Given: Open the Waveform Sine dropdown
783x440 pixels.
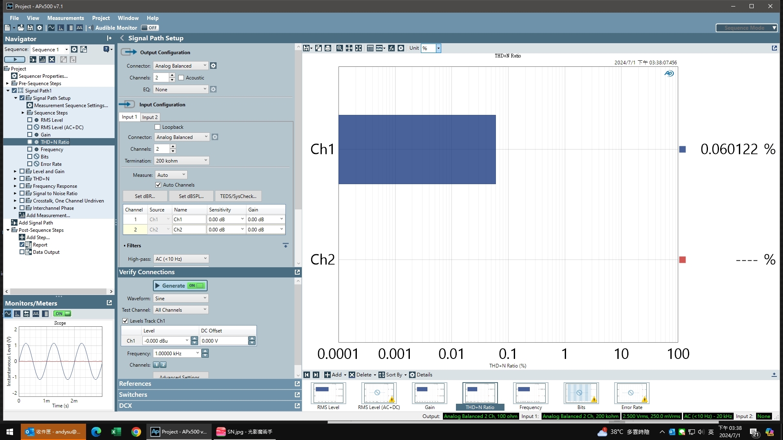Looking at the screenshot, I should coord(181,298).
